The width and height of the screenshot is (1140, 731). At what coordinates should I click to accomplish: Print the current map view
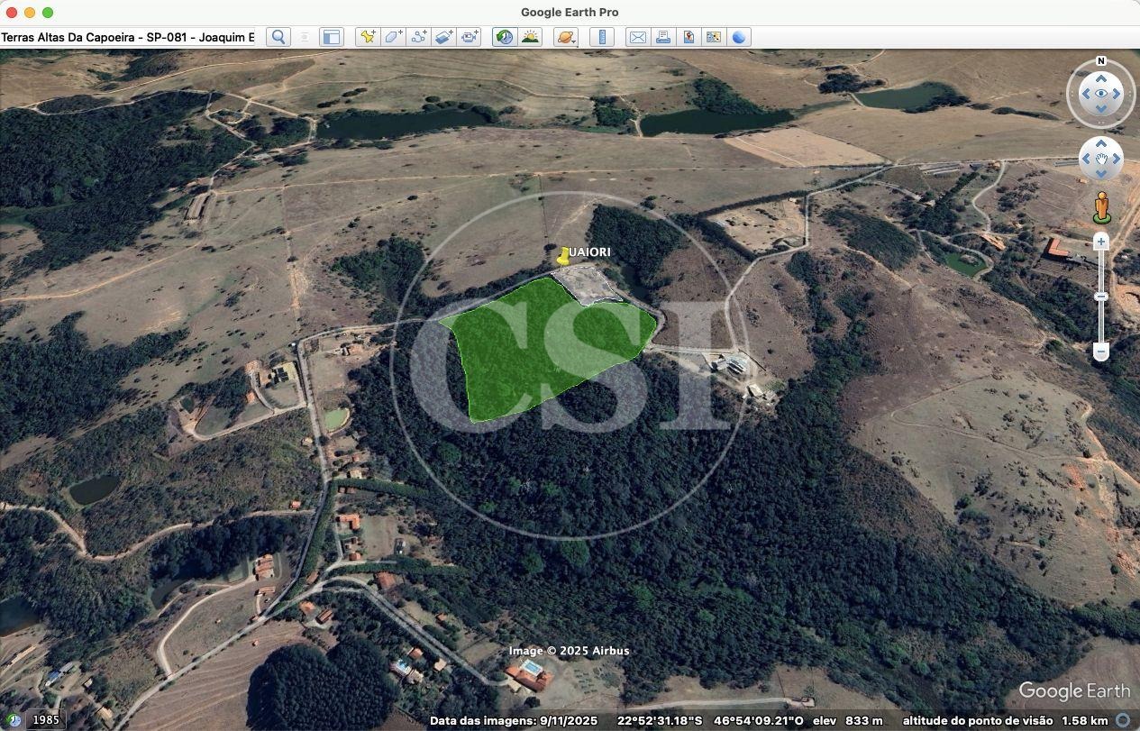click(663, 37)
